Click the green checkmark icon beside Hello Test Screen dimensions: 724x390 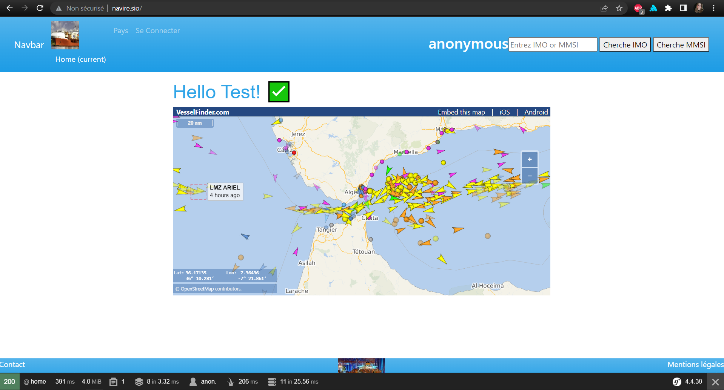click(x=279, y=92)
